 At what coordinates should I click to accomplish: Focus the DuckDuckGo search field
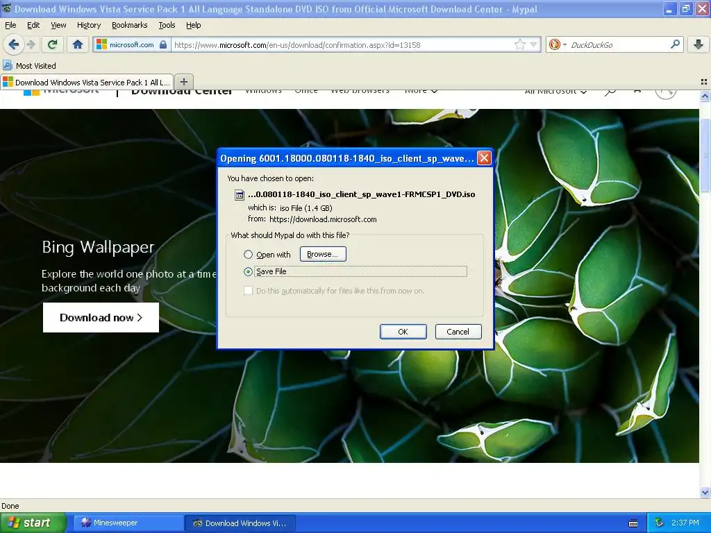click(617, 45)
